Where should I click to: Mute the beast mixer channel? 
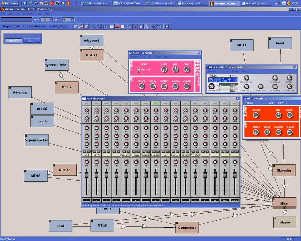pyautogui.click(x=164, y=152)
